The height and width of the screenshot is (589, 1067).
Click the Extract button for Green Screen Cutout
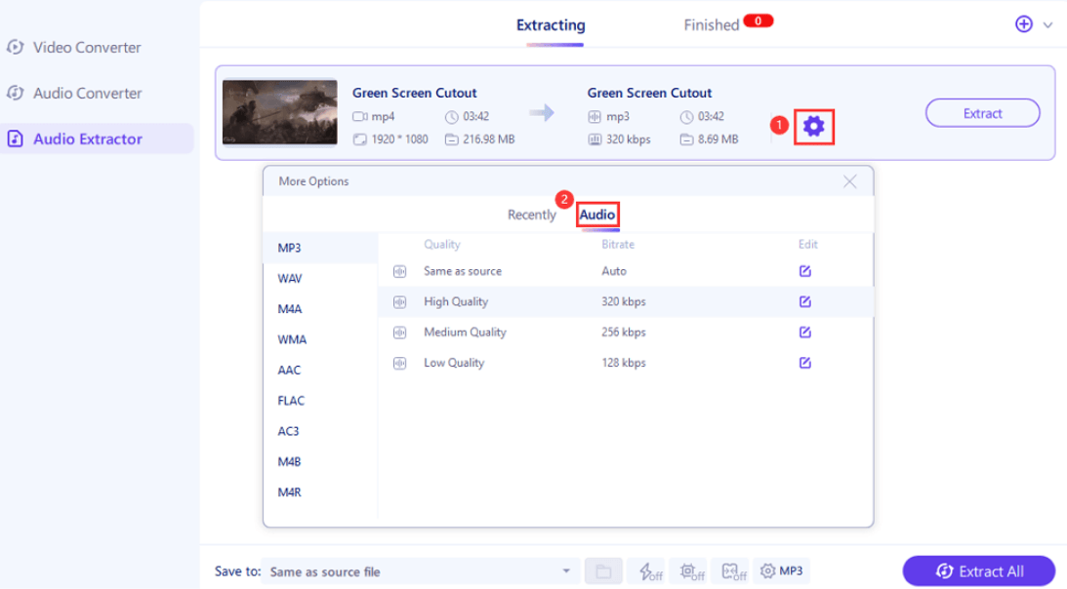[982, 113]
